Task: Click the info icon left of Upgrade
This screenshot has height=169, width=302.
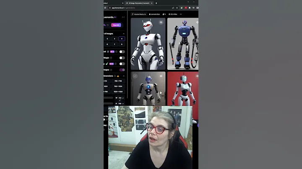Action: pyautogui.click(x=108, y=25)
